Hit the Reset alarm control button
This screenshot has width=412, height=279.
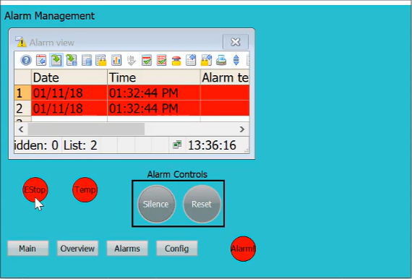(x=202, y=204)
